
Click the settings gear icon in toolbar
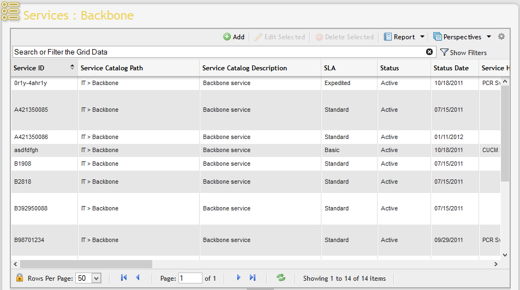[501, 37]
